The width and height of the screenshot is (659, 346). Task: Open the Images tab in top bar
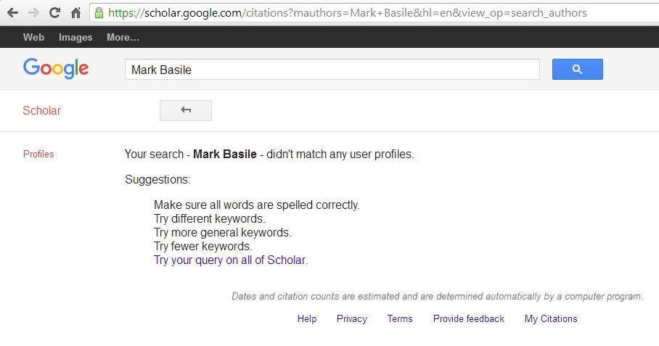point(75,37)
